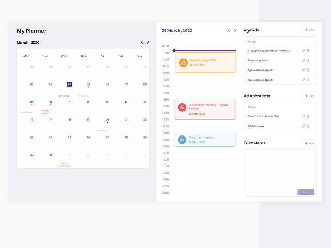Edit the Employee engagement survey results agenda item
The width and height of the screenshot is (331, 248).
click(303, 50)
